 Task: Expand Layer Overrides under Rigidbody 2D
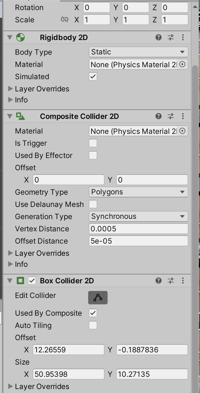(11, 89)
